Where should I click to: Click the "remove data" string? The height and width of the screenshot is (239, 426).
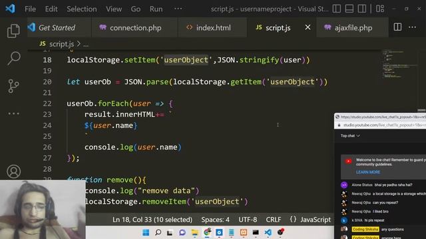[166, 191]
